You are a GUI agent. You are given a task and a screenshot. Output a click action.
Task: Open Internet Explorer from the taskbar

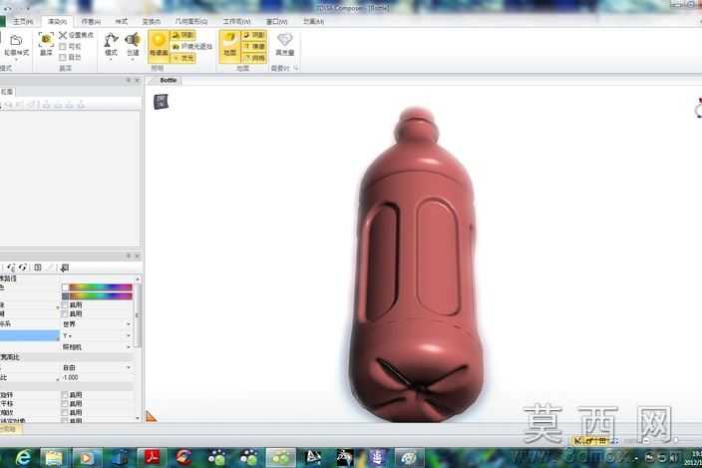[x=23, y=457]
